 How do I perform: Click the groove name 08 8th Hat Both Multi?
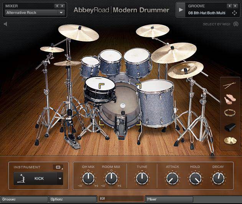pos(207,13)
